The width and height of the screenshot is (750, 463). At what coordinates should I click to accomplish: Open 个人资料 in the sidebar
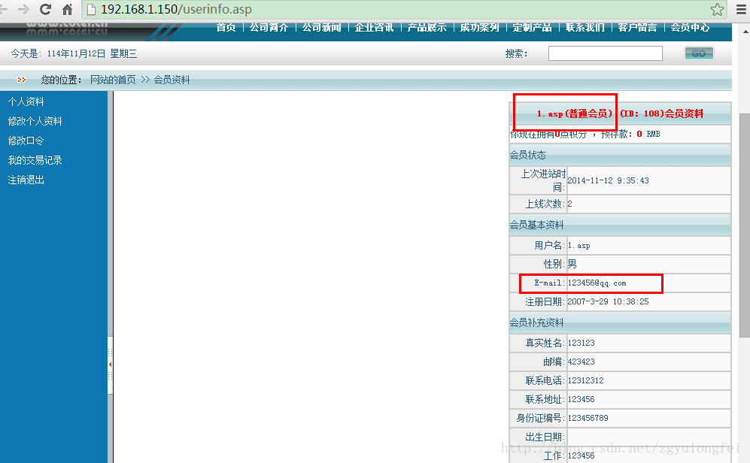click(26, 101)
